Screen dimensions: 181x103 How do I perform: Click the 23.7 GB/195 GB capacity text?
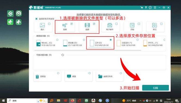point(75,45)
